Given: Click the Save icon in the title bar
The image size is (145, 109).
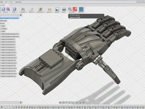Looking at the screenshot, I should 2,2.
